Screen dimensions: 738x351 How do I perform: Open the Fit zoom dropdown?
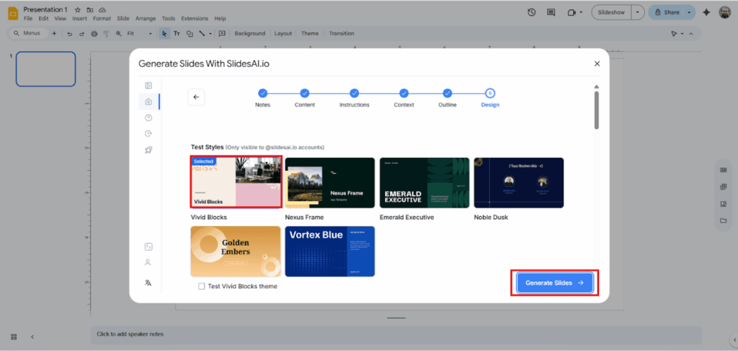coord(139,33)
